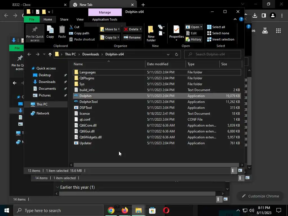
Task: Open the Copy to dropdown
Action: point(110,37)
